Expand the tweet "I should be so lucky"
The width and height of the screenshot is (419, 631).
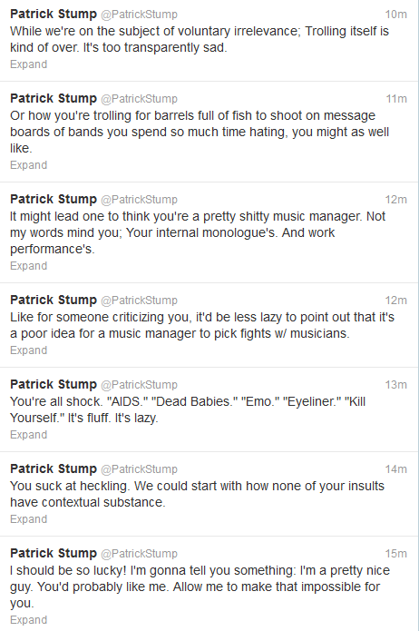coord(28,620)
